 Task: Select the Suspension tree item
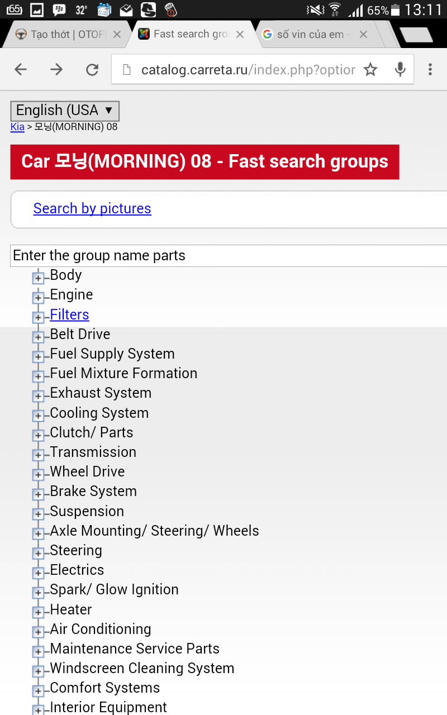coord(87,511)
